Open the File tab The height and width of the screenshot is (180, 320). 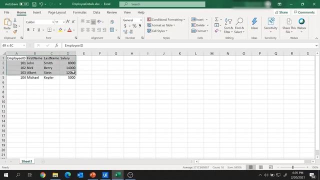(6, 12)
